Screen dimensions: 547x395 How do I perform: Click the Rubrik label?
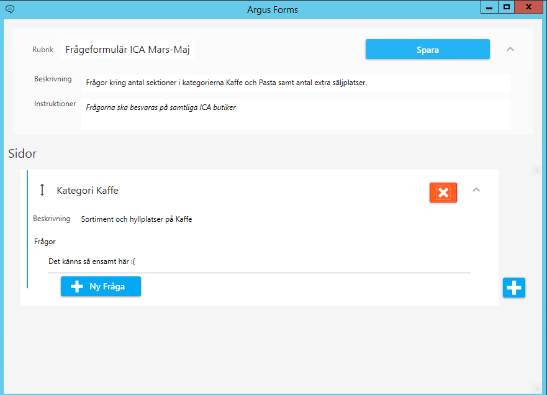pyautogui.click(x=43, y=50)
